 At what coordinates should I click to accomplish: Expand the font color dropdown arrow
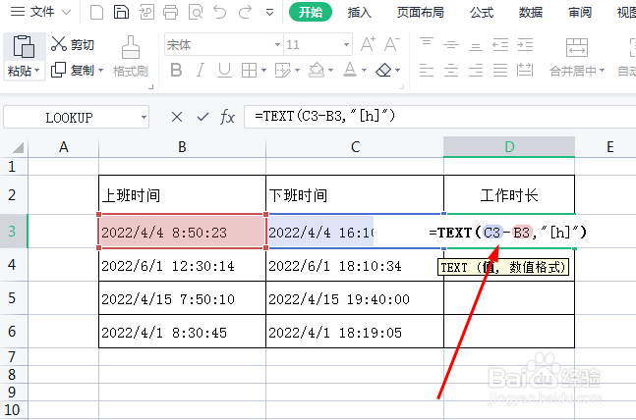(365, 71)
